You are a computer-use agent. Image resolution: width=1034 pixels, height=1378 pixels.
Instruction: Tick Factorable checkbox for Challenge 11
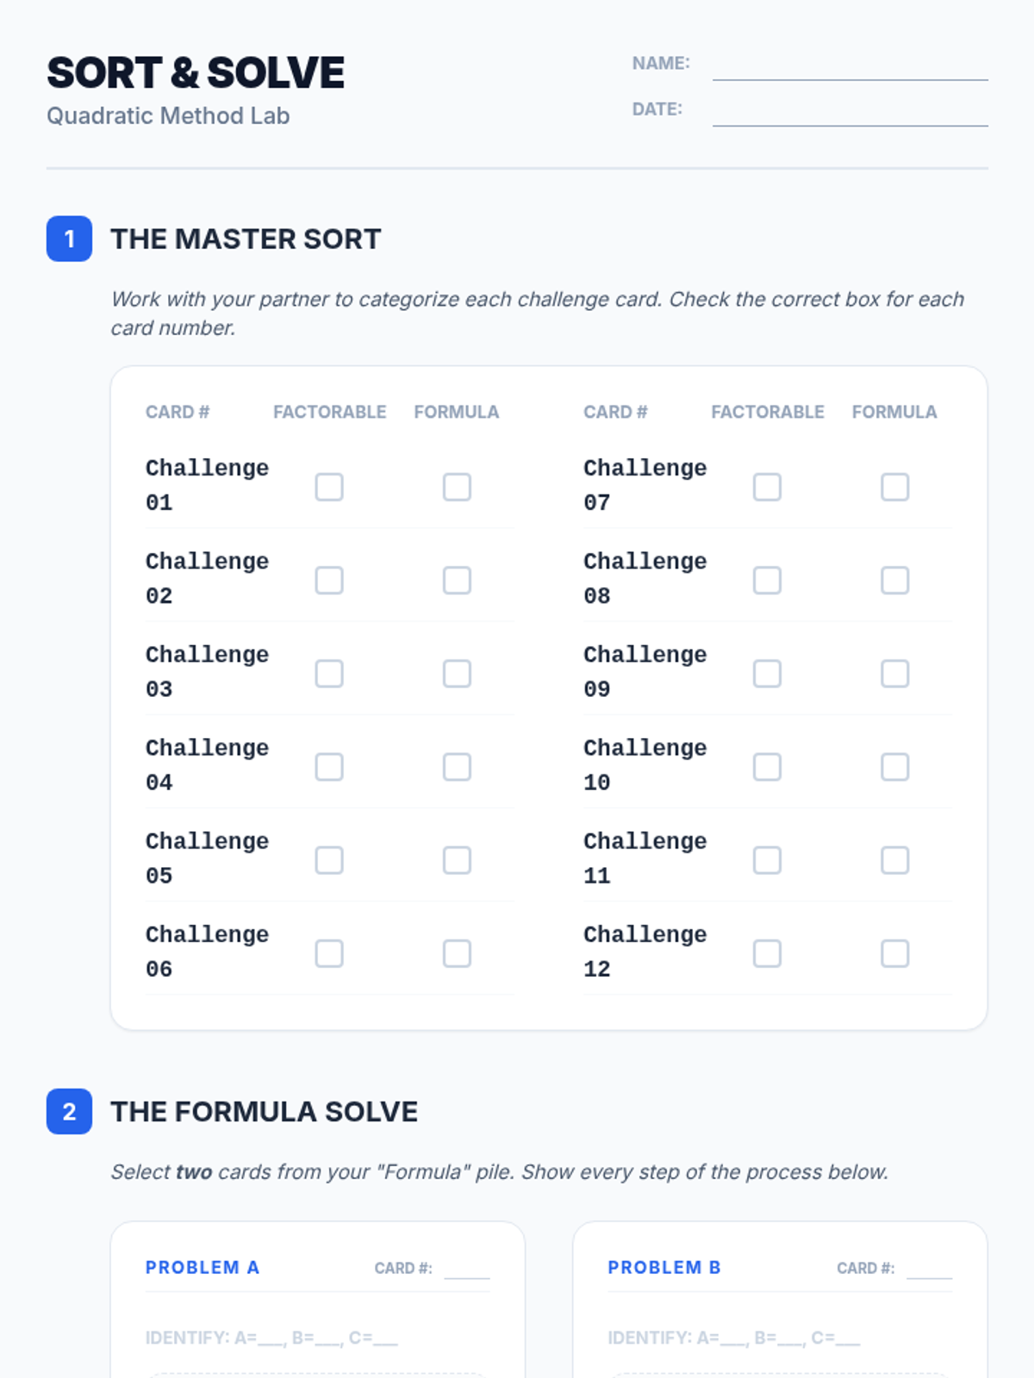click(767, 860)
